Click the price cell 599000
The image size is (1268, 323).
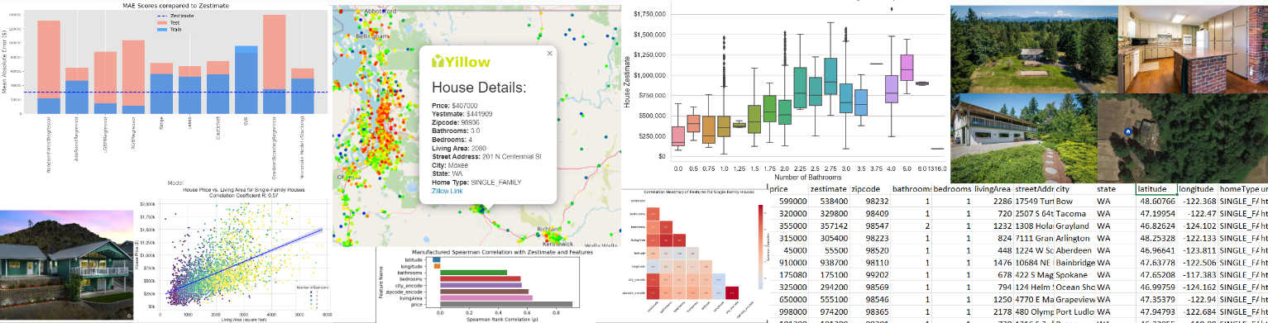pos(789,201)
